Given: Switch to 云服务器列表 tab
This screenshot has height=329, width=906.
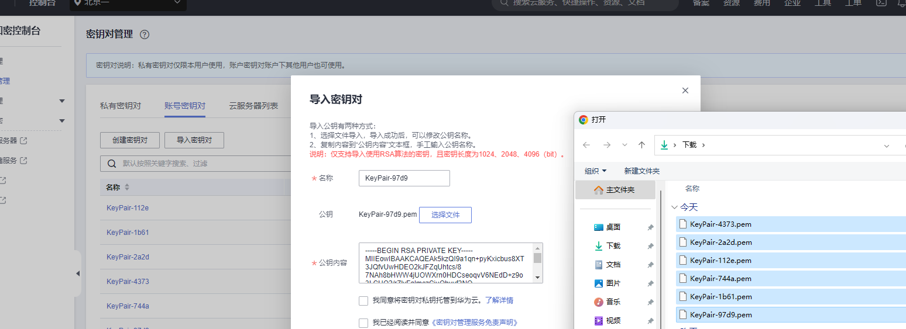Looking at the screenshot, I should tap(253, 106).
